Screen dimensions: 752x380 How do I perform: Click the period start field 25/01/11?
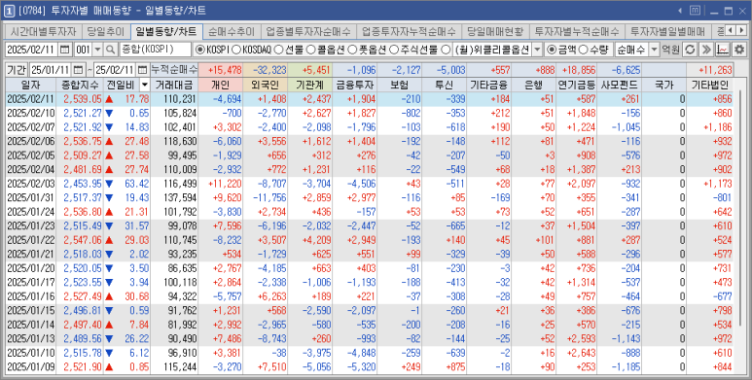click(52, 70)
